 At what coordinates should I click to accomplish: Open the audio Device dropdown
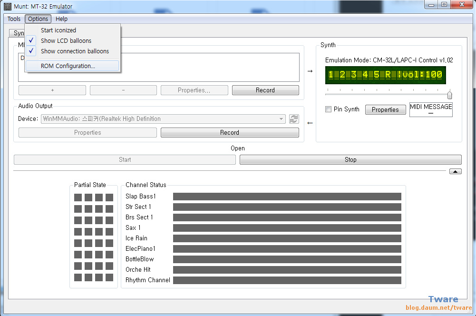(163, 119)
